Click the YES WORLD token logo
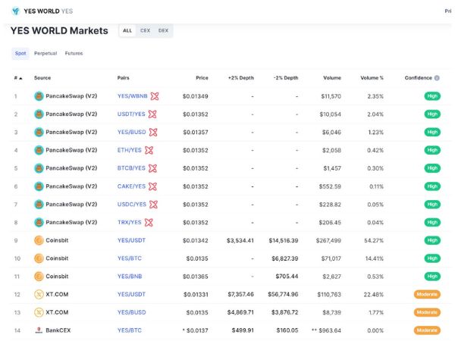The height and width of the screenshot is (341, 455). pos(16,11)
